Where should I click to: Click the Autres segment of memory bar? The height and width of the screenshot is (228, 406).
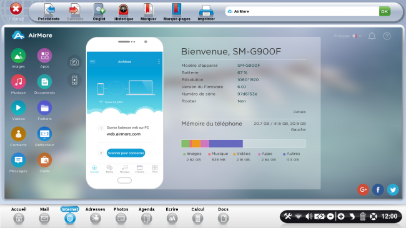tap(226, 144)
